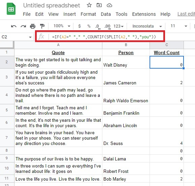Open the Google Sheets home icon

[x=11, y=9]
